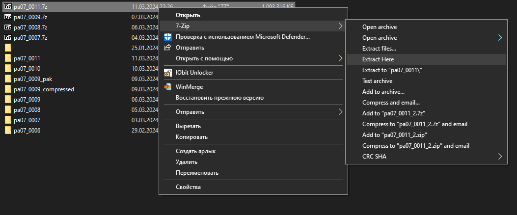Select the pa07_0009_pak folder icon
517x215 pixels.
click(8, 79)
